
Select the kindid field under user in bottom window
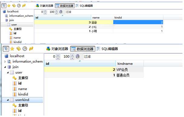coord(23,94)
